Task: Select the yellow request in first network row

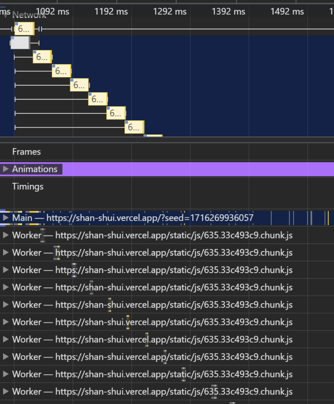Action: (24, 29)
